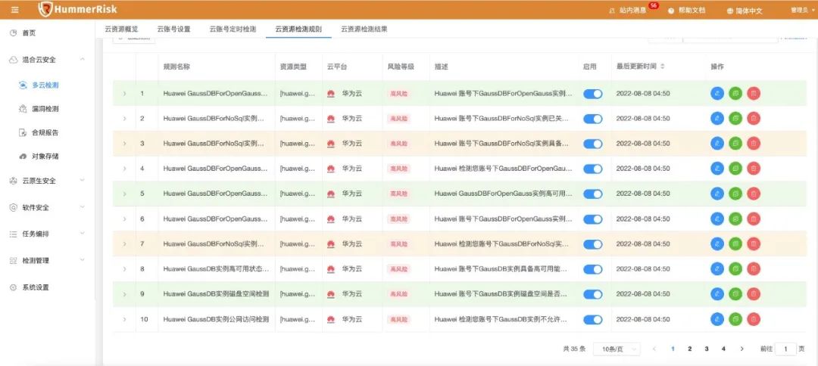This screenshot has width=818, height=366.
Task: Click red delete icon in row 6
Action: (x=754, y=219)
